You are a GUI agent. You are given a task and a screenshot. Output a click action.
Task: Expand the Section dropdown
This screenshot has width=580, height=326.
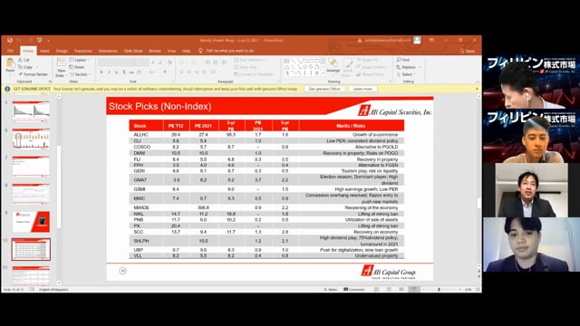[80, 74]
